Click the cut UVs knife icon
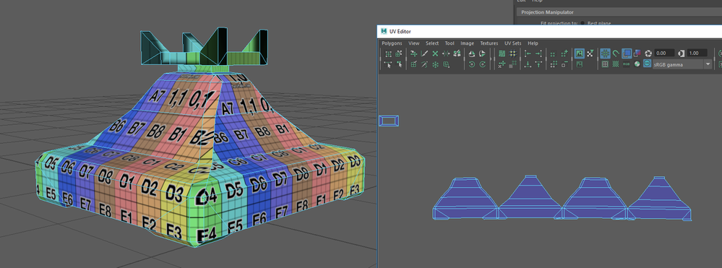The height and width of the screenshot is (268, 722). tap(424, 54)
